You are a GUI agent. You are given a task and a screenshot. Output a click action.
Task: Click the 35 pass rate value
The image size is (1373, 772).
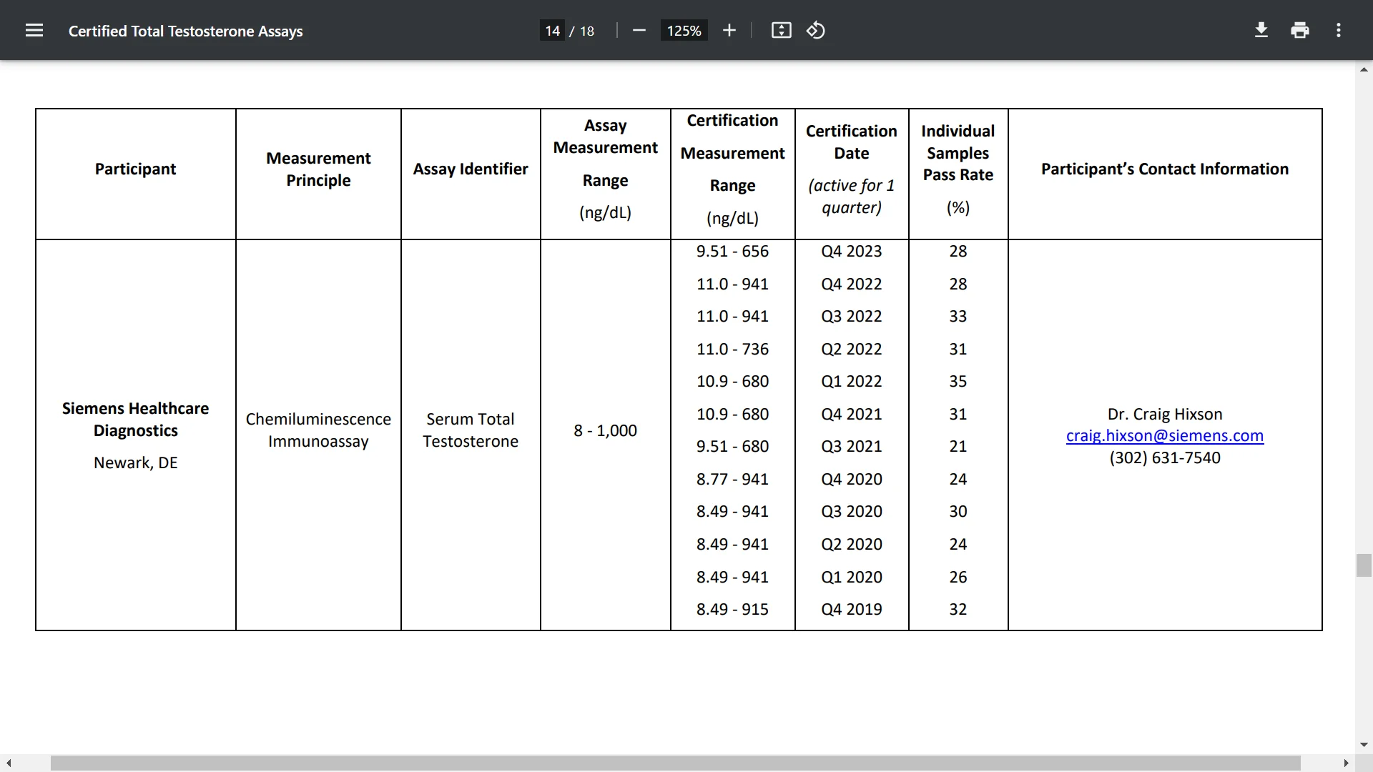958,382
